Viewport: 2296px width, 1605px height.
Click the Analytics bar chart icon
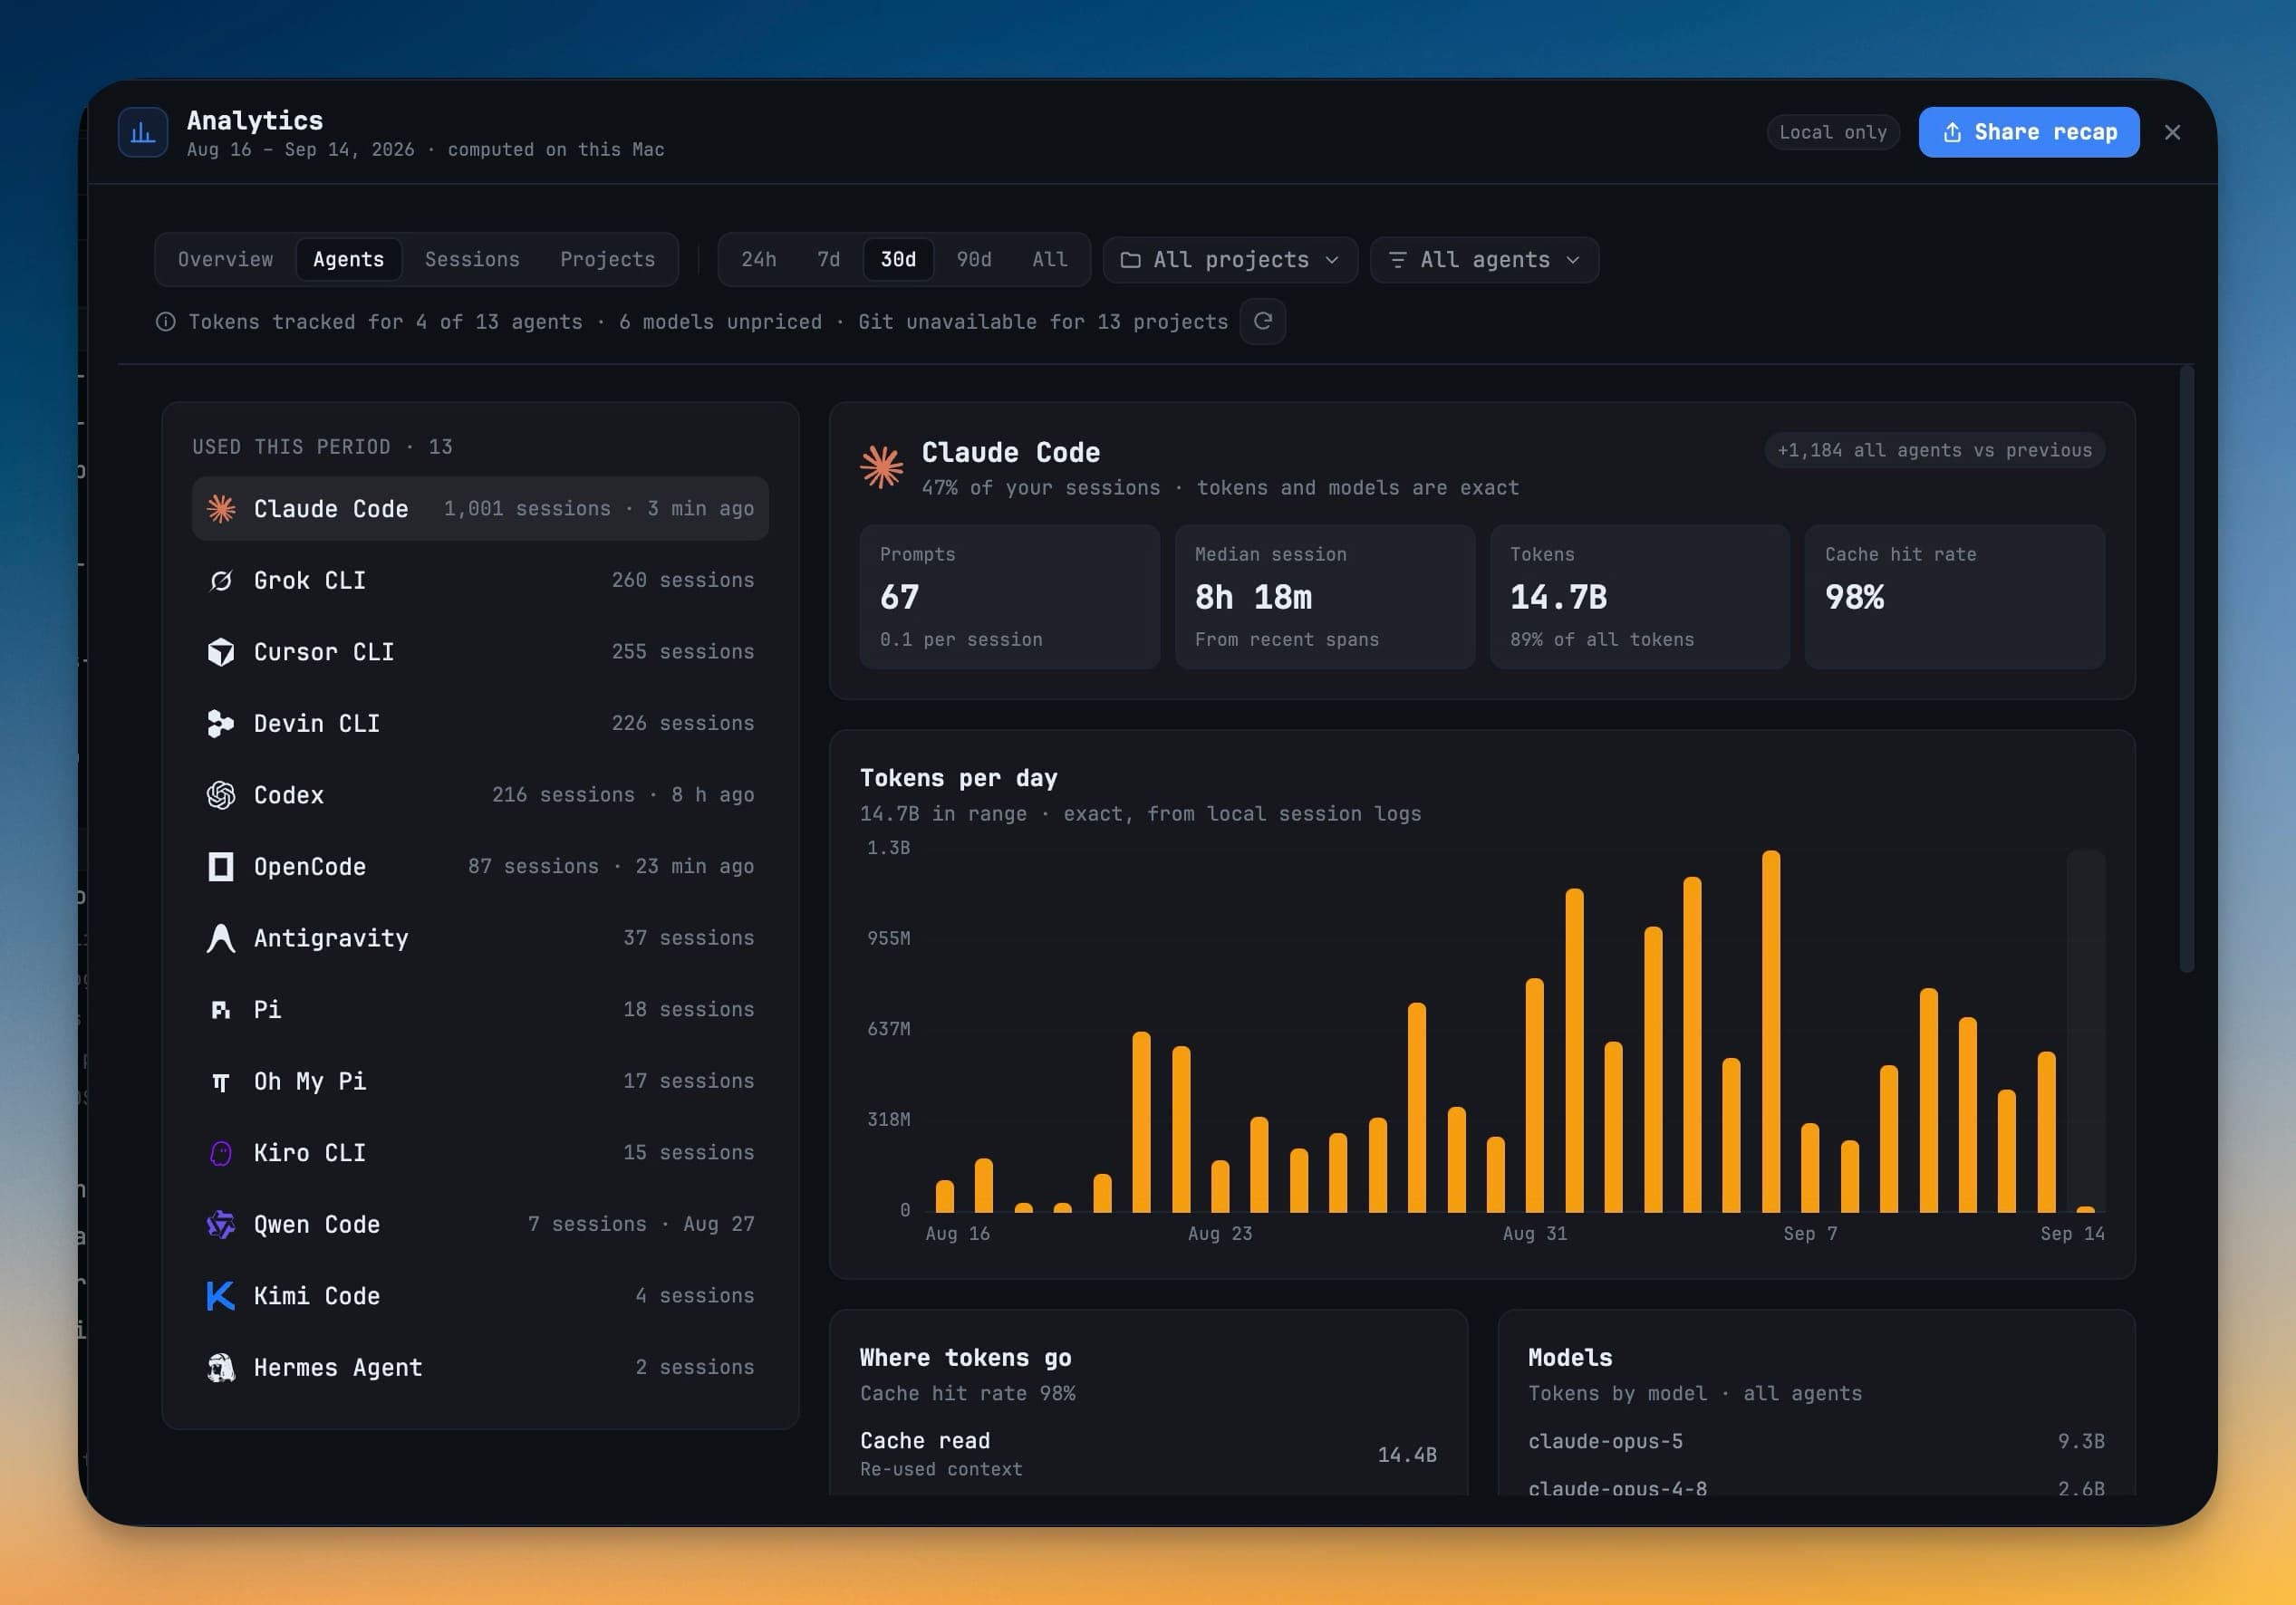tap(143, 132)
